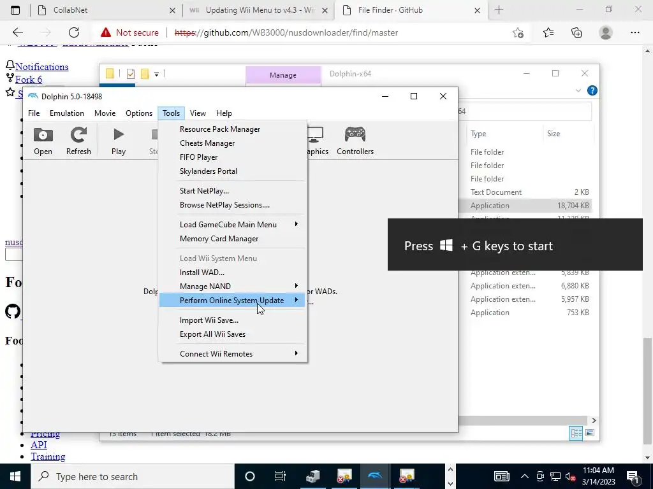The width and height of the screenshot is (653, 489).
Task: Open the View menu in Dolphin
Action: [198, 113]
